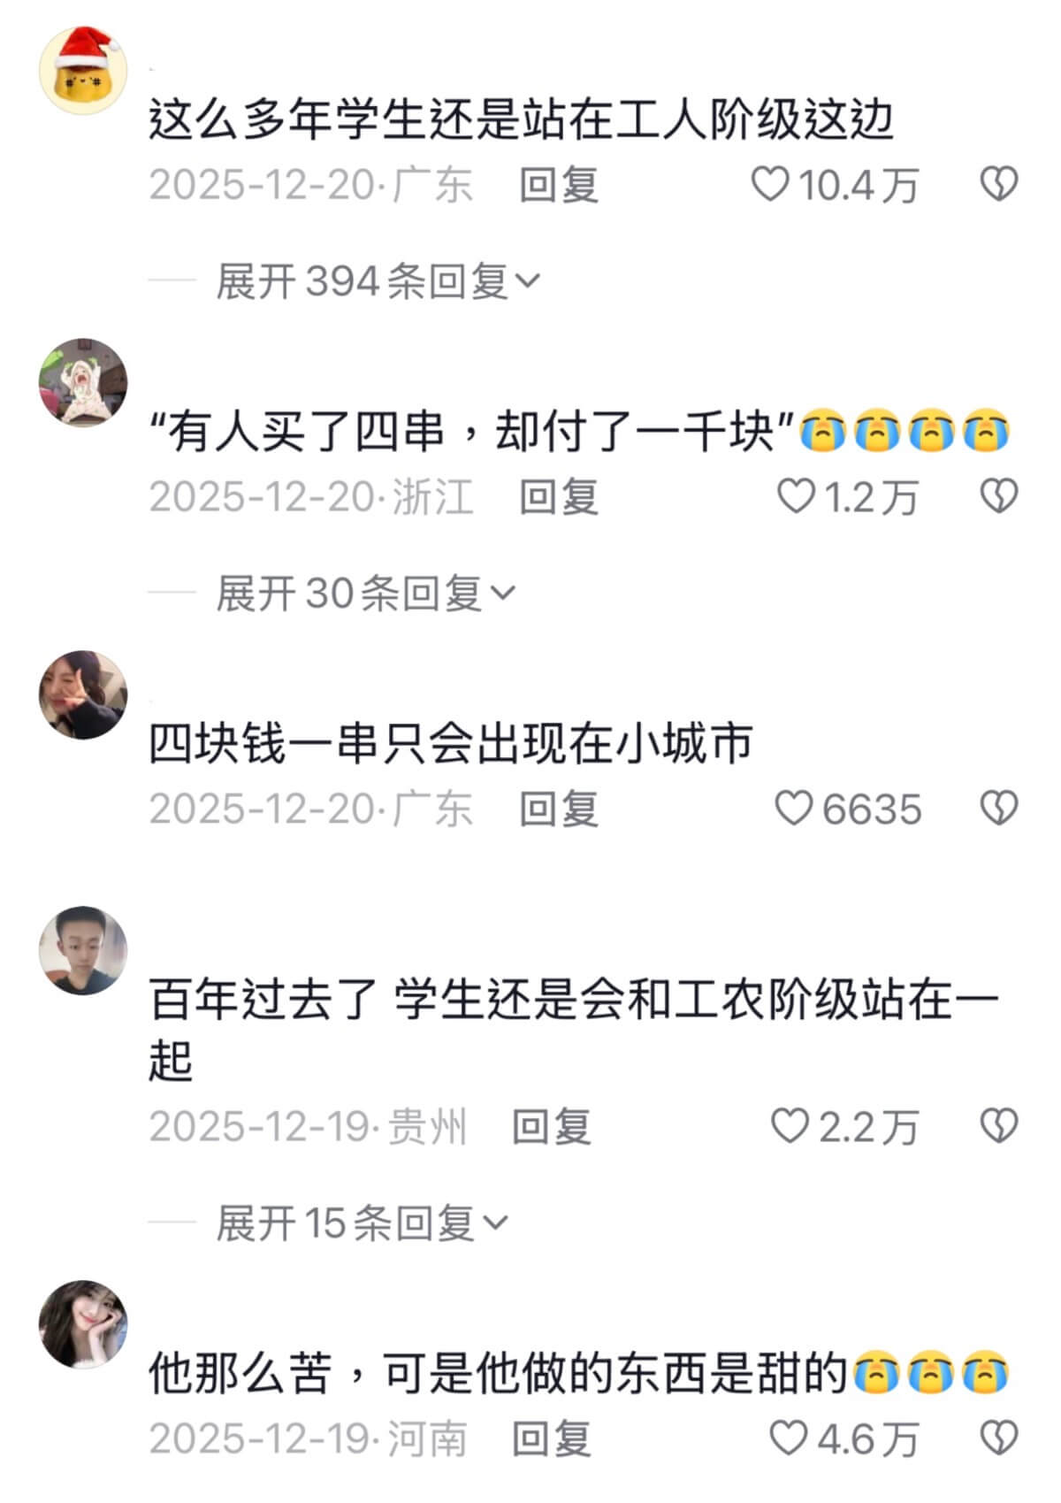The image size is (1061, 1503).
Task: Reply to the 贵州 comment
Action: pyautogui.click(x=552, y=1126)
